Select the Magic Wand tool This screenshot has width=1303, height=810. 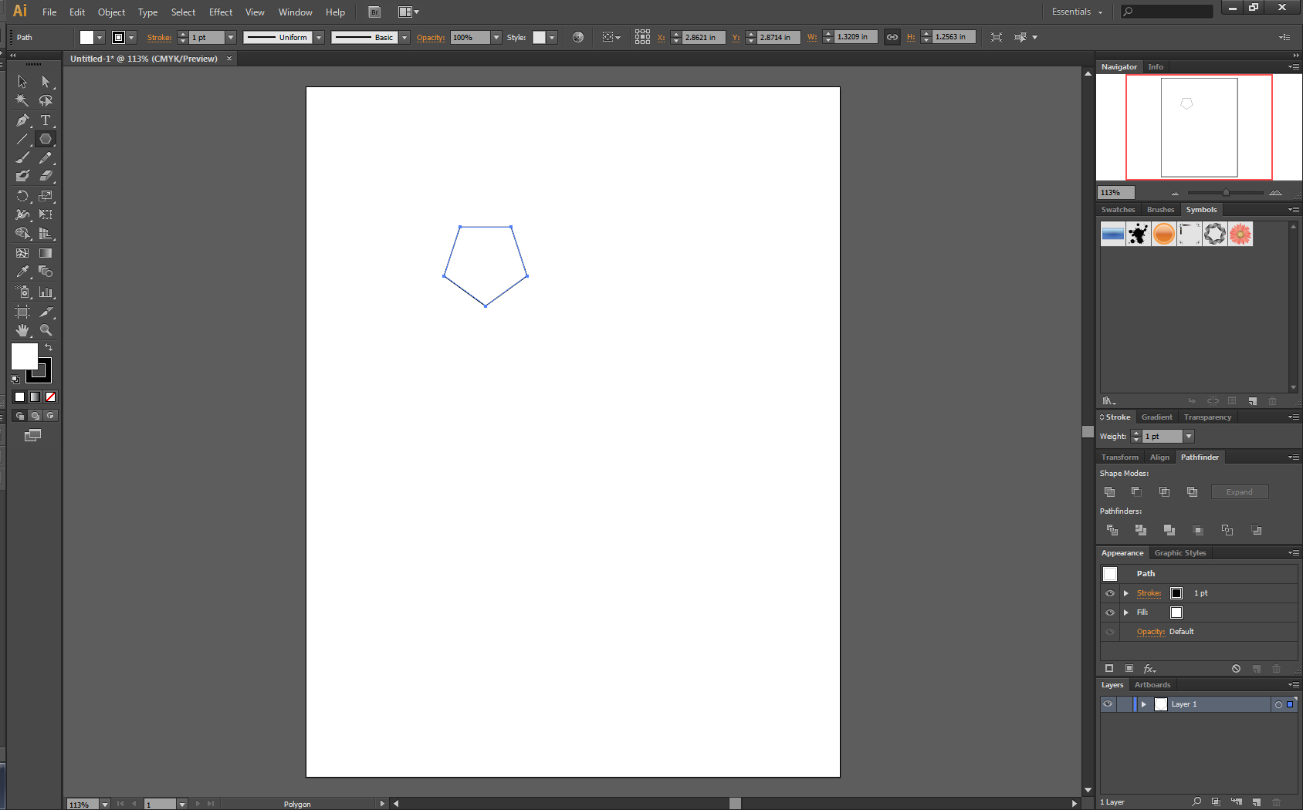(x=22, y=100)
